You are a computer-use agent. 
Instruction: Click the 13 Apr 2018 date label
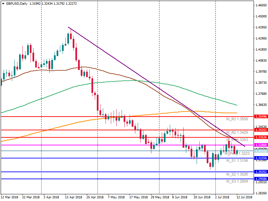coord(73,197)
